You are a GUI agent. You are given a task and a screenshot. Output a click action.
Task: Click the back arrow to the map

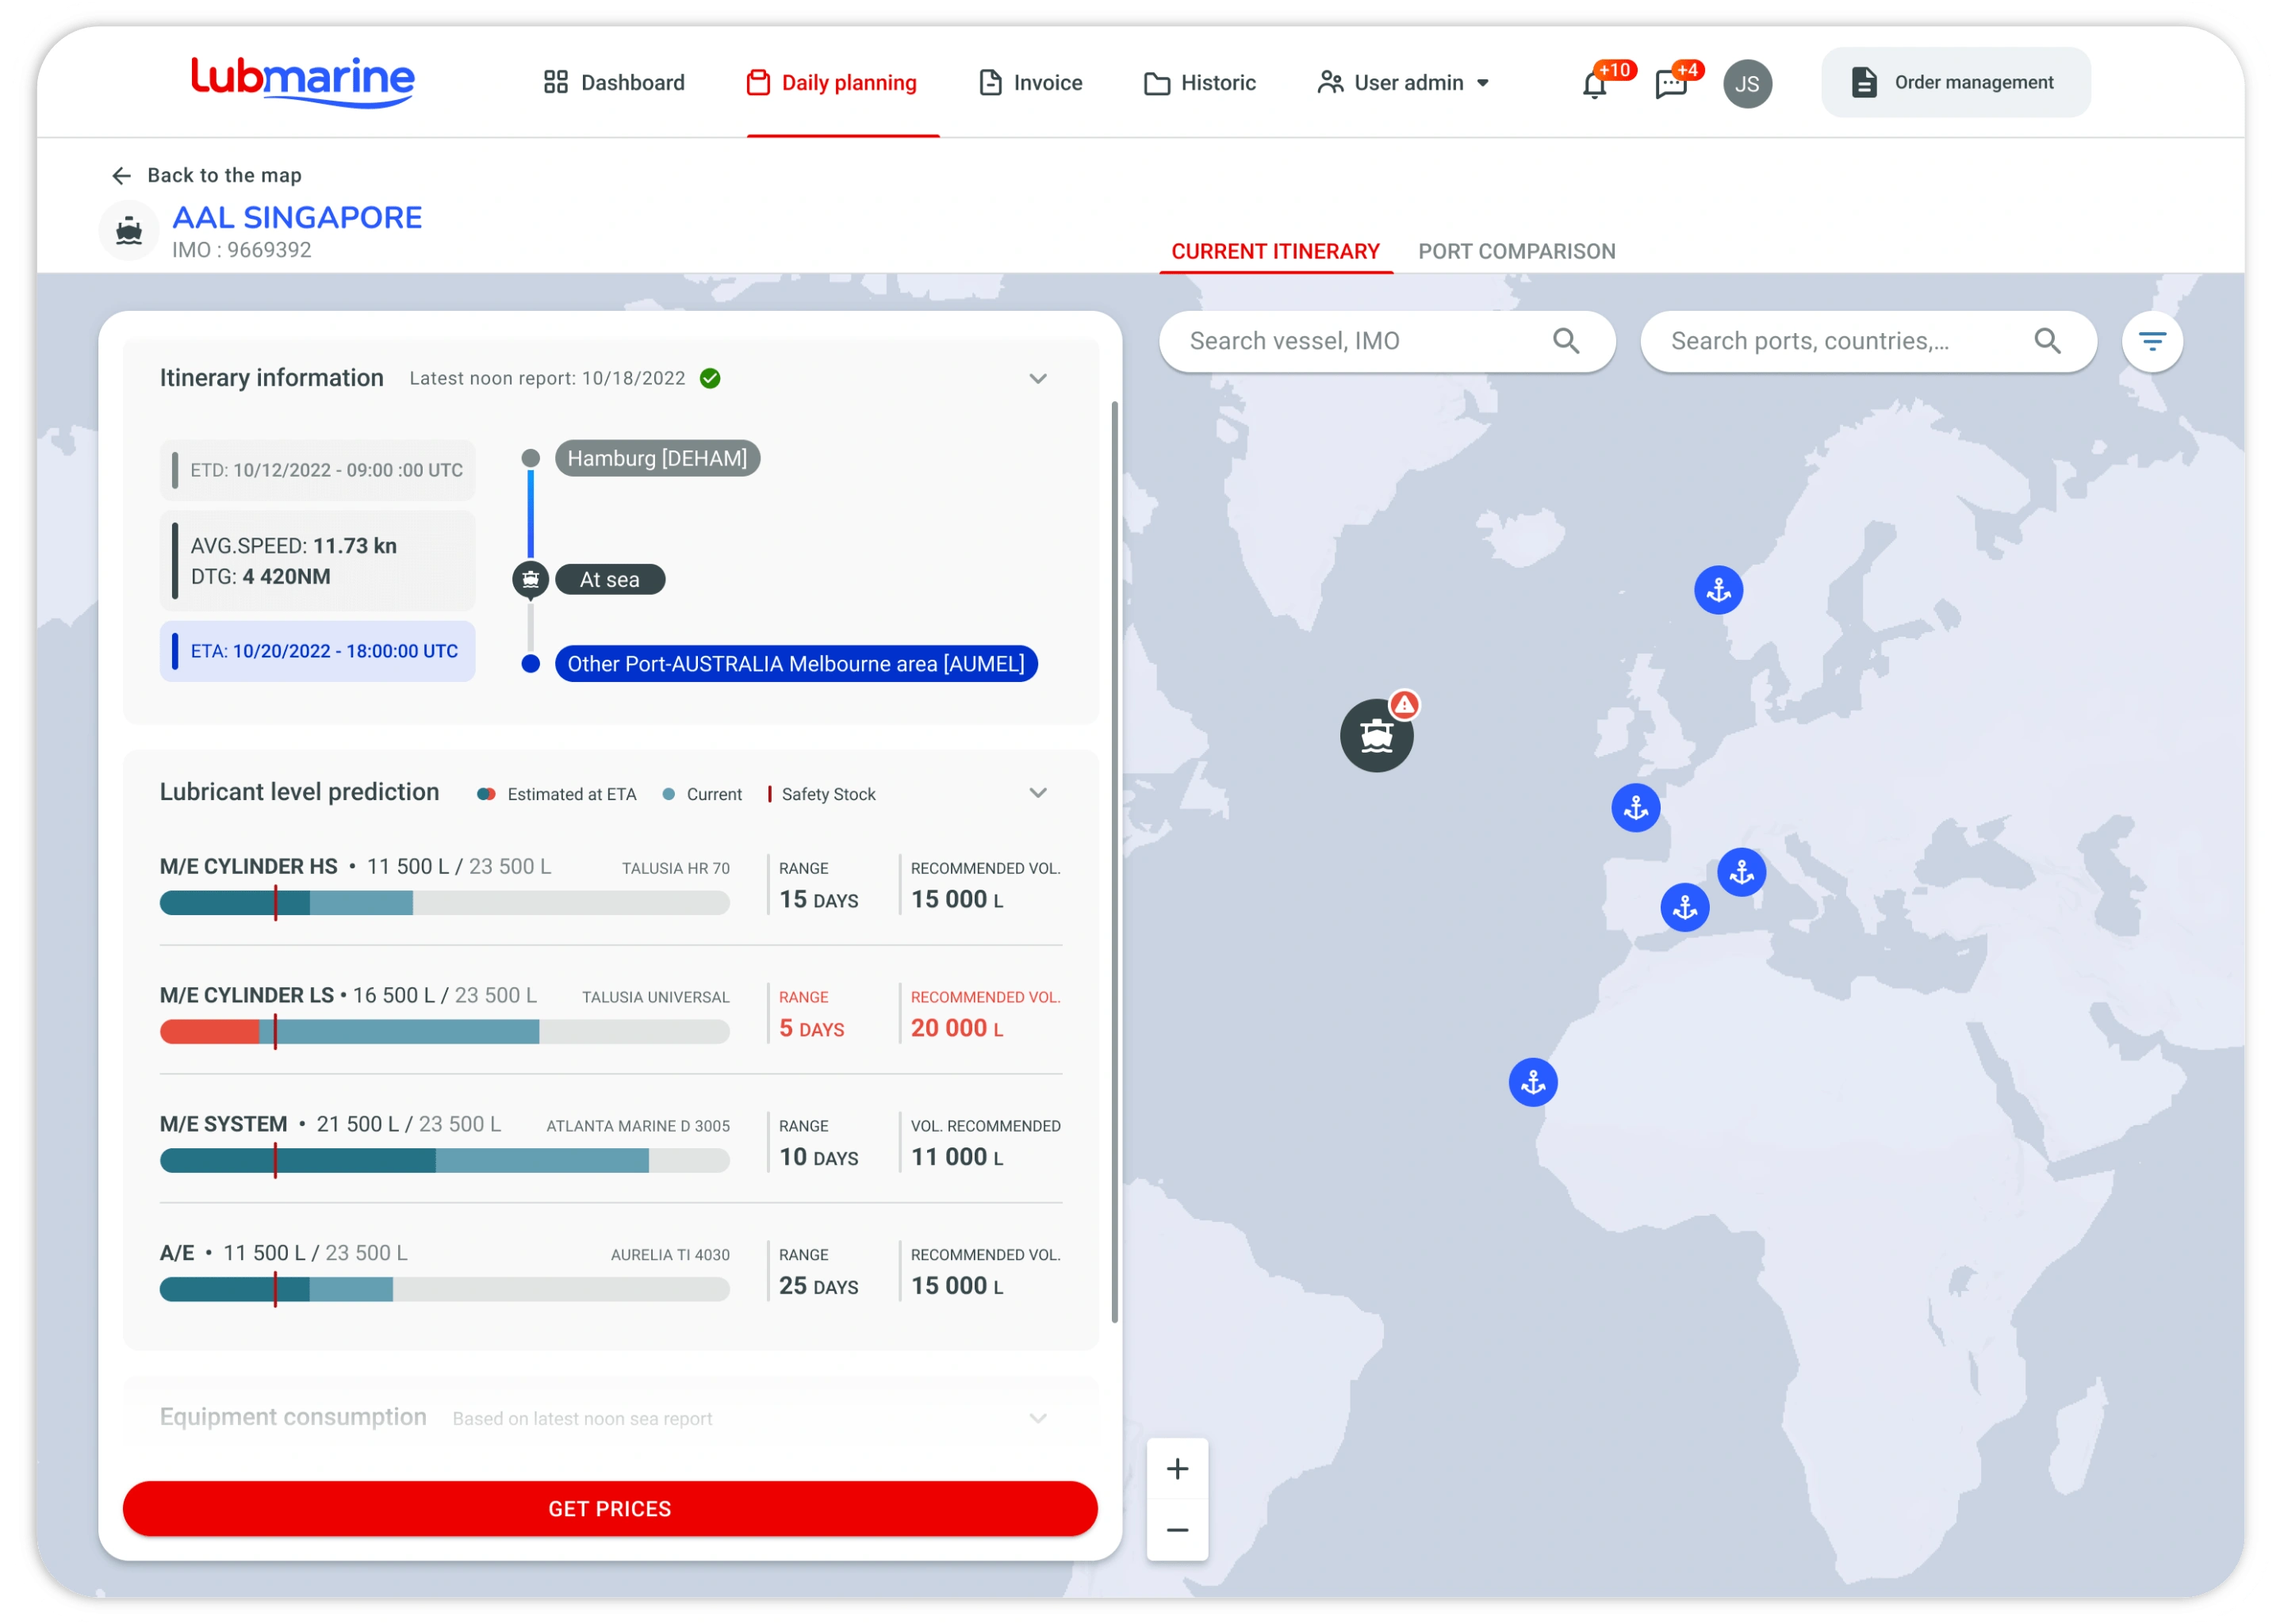click(122, 176)
